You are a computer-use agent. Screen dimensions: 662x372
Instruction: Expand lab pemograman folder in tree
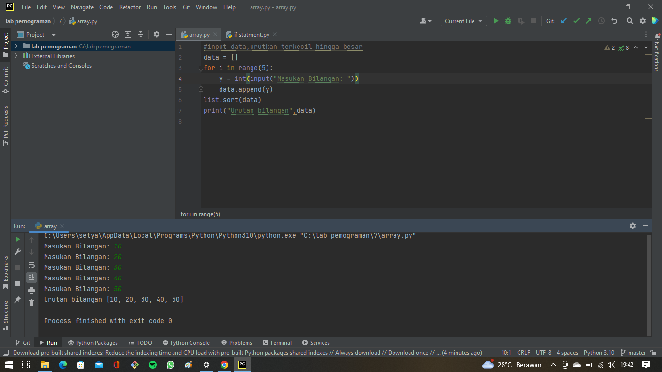(16, 46)
